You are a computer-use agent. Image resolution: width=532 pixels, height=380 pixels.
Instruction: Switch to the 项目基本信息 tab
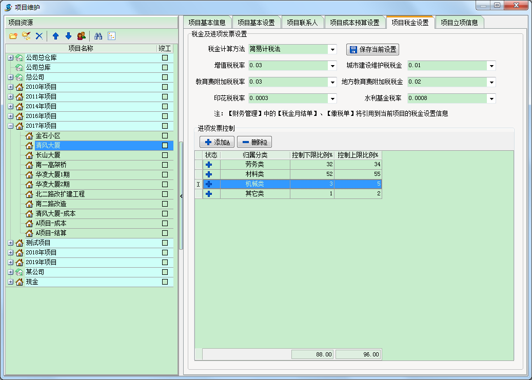[x=207, y=23]
